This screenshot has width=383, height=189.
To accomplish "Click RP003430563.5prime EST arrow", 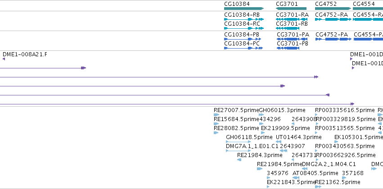I will coord(316,151).
